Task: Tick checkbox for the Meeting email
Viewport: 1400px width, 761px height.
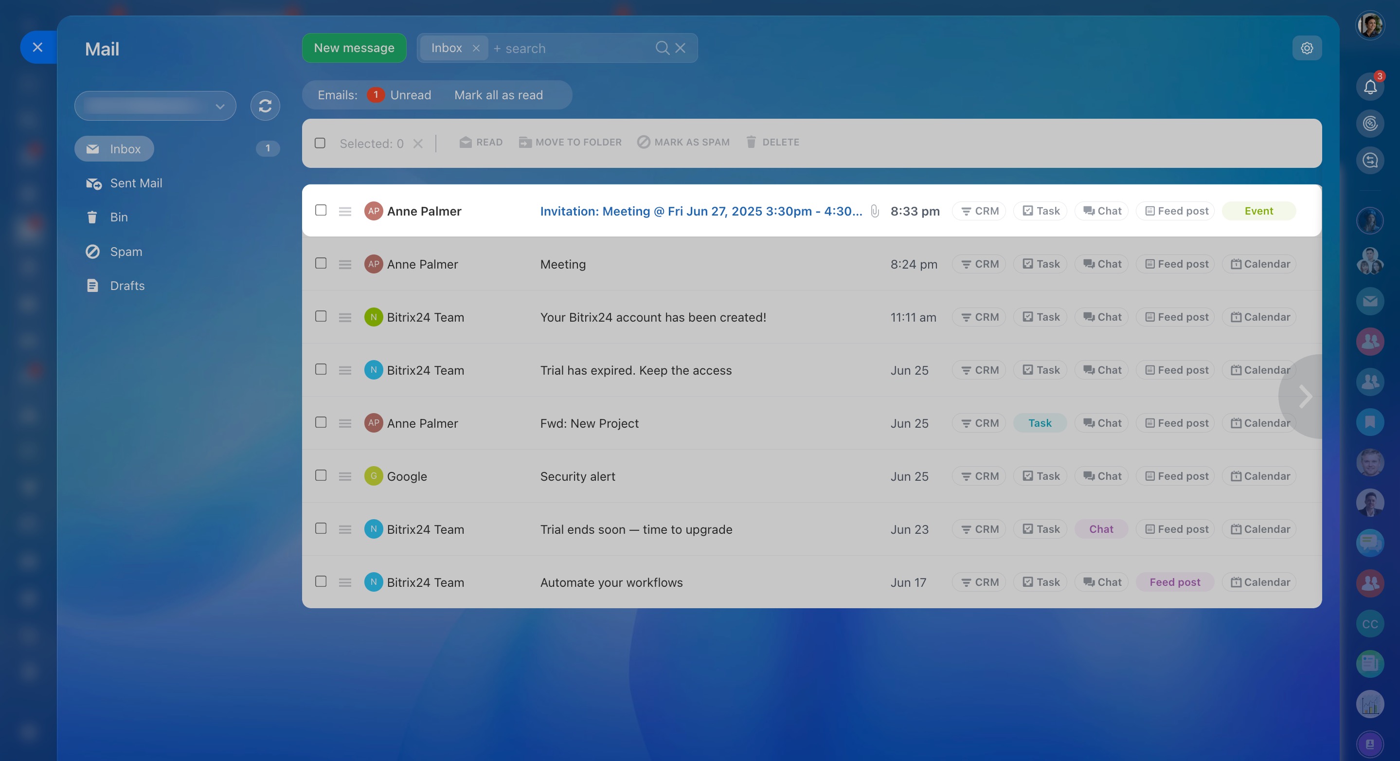Action: pos(321,264)
